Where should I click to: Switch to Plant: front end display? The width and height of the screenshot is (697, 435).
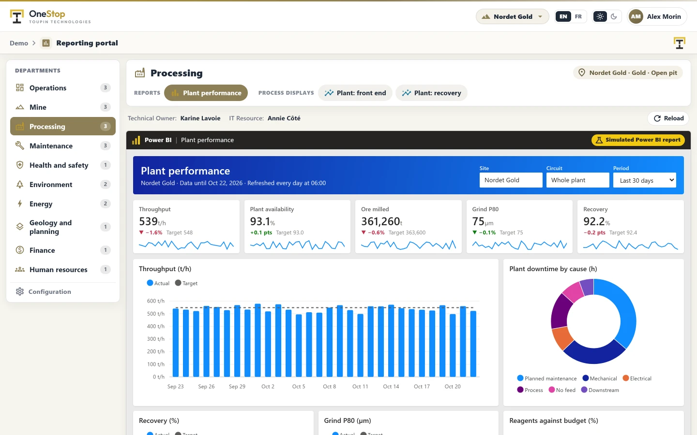pos(355,93)
